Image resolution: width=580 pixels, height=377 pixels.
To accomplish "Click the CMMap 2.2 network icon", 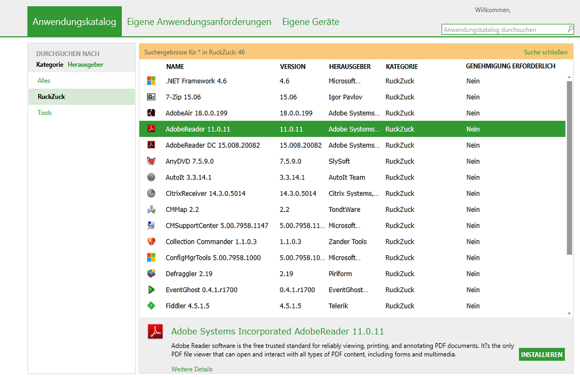I will point(151,210).
